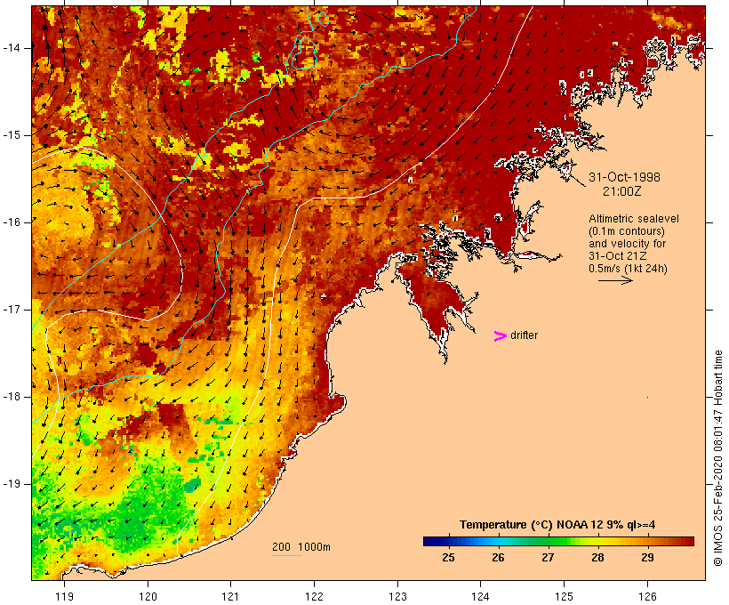Click the '(0.1m contours)' caption line
The image size is (729, 605).
[x=627, y=231]
